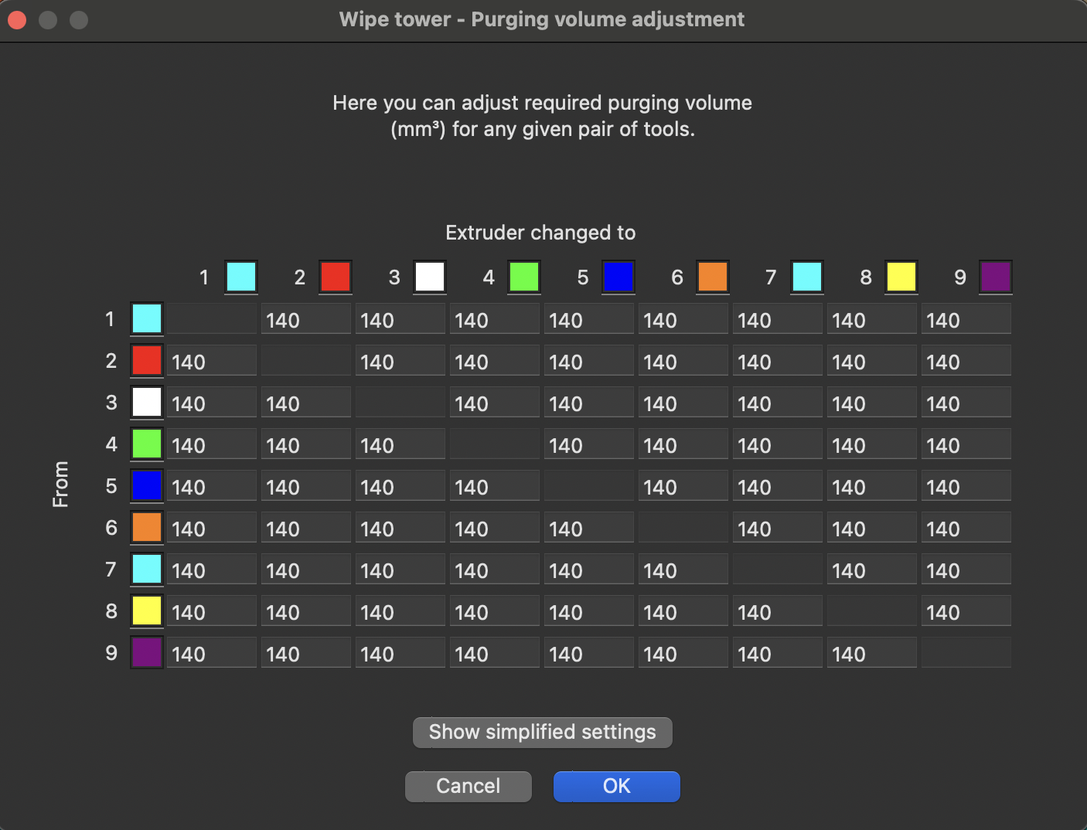The width and height of the screenshot is (1087, 830).
Task: Edit purge volume from extruder 1 to 2
Action: [306, 319]
